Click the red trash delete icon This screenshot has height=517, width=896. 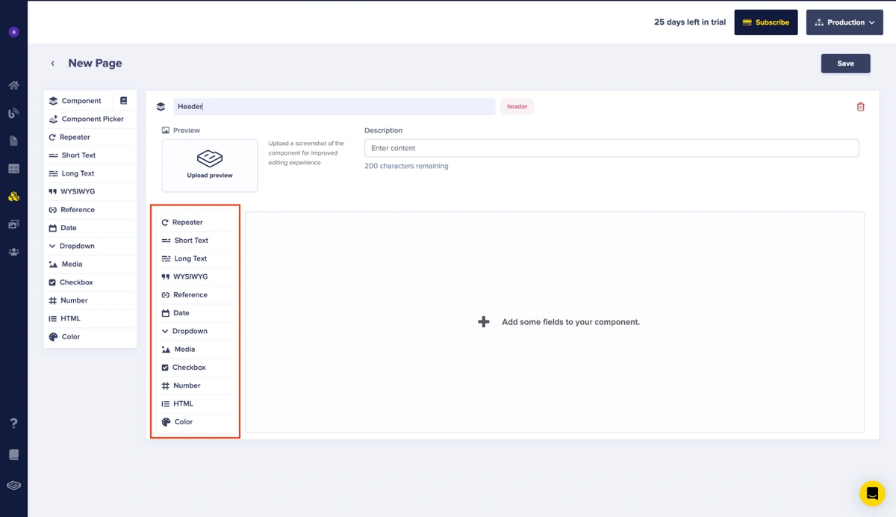tap(860, 107)
